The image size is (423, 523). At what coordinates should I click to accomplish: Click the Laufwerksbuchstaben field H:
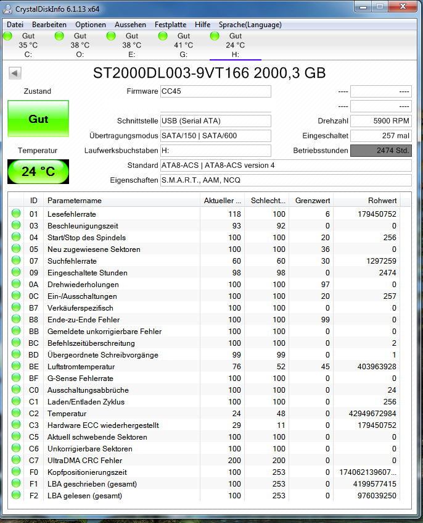coord(215,151)
